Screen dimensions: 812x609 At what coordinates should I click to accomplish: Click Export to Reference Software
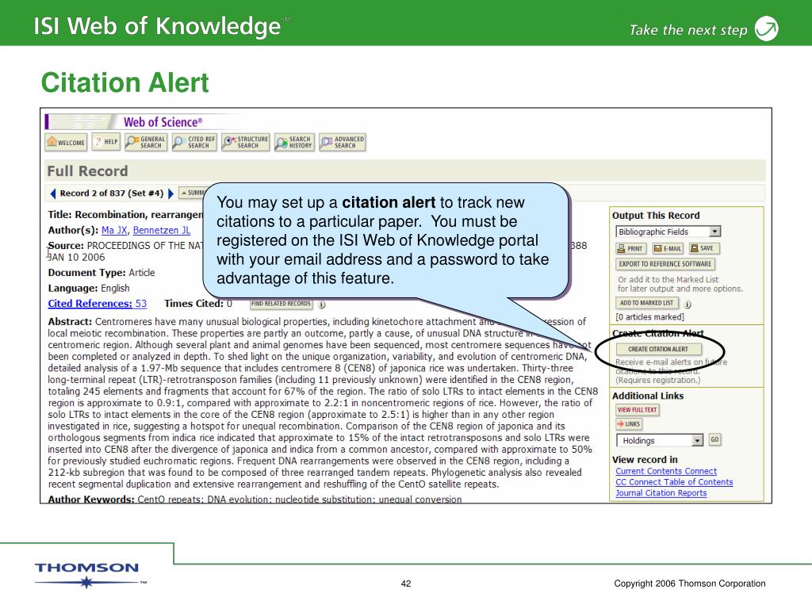pos(665,264)
